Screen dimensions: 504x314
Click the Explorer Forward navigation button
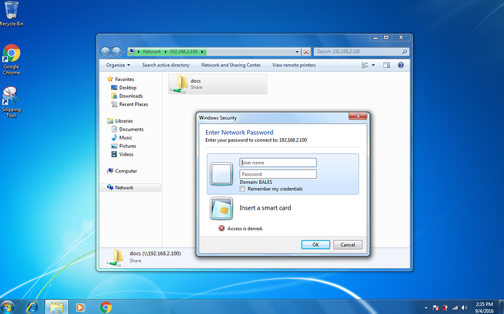[116, 51]
